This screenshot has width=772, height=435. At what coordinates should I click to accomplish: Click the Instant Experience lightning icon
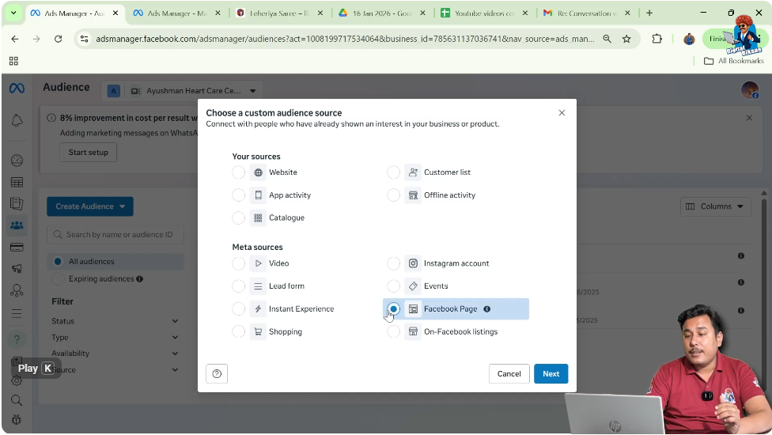(x=258, y=308)
